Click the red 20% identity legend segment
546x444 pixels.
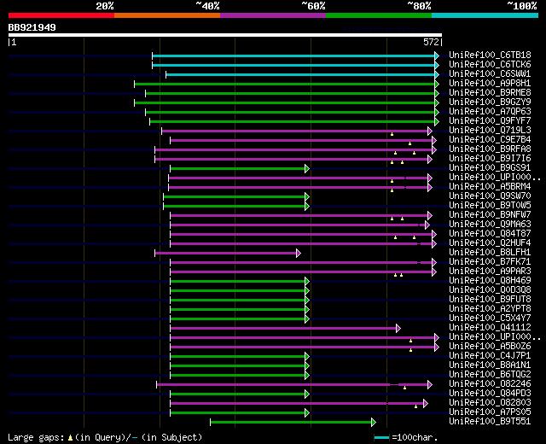61,15
